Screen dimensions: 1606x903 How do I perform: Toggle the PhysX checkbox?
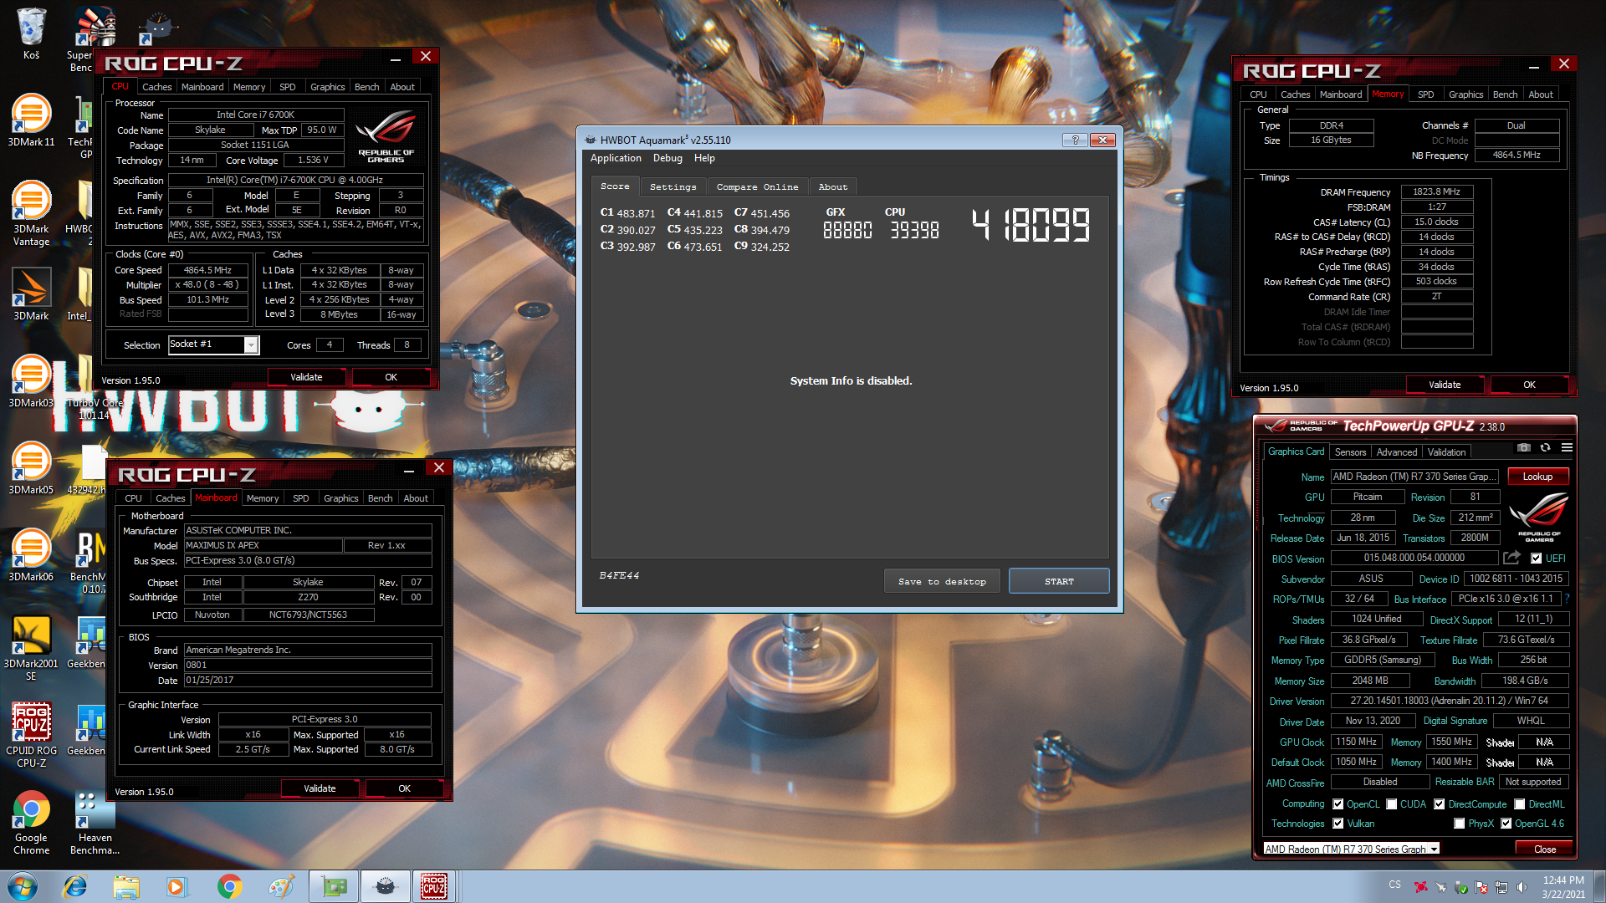pyautogui.click(x=1459, y=824)
